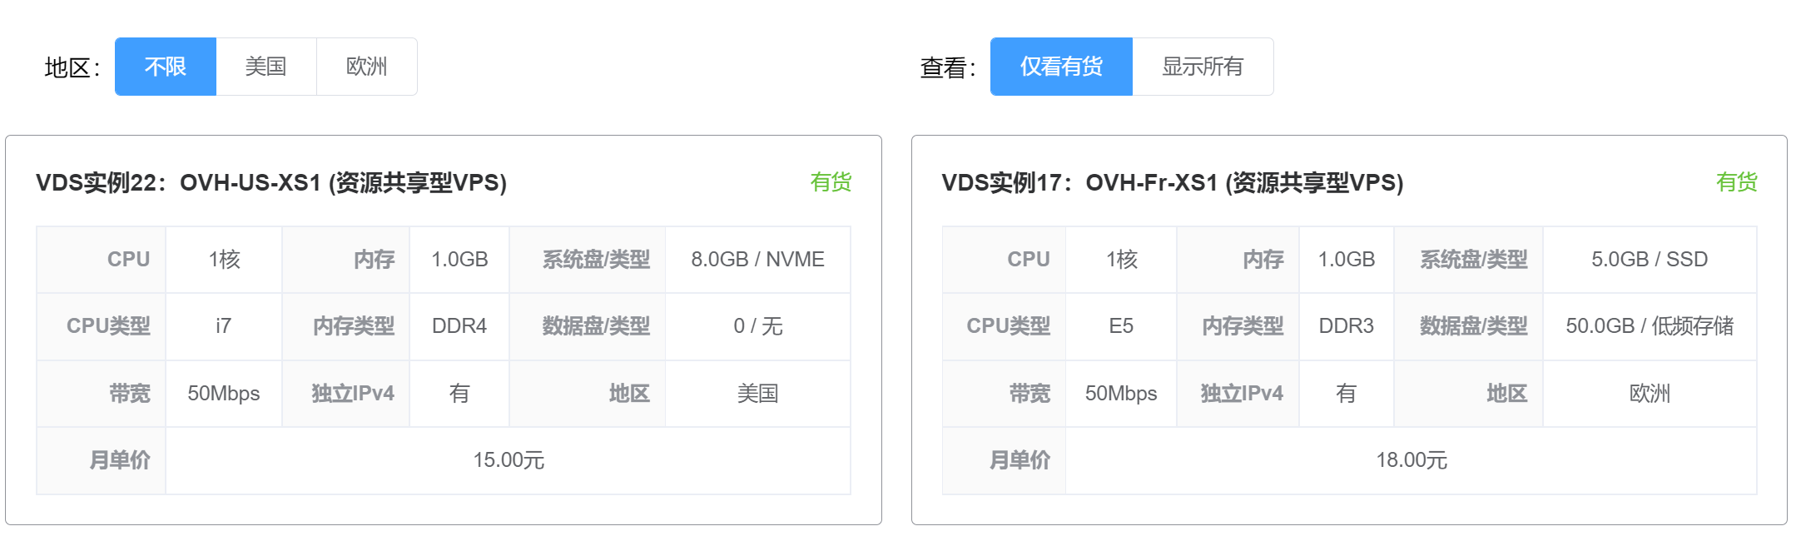Filter region by 美国
This screenshot has width=1796, height=541.
click(x=266, y=67)
